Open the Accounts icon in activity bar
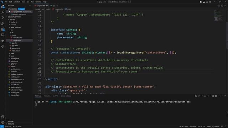Viewport: 228px width, 128px height. coord(3,117)
